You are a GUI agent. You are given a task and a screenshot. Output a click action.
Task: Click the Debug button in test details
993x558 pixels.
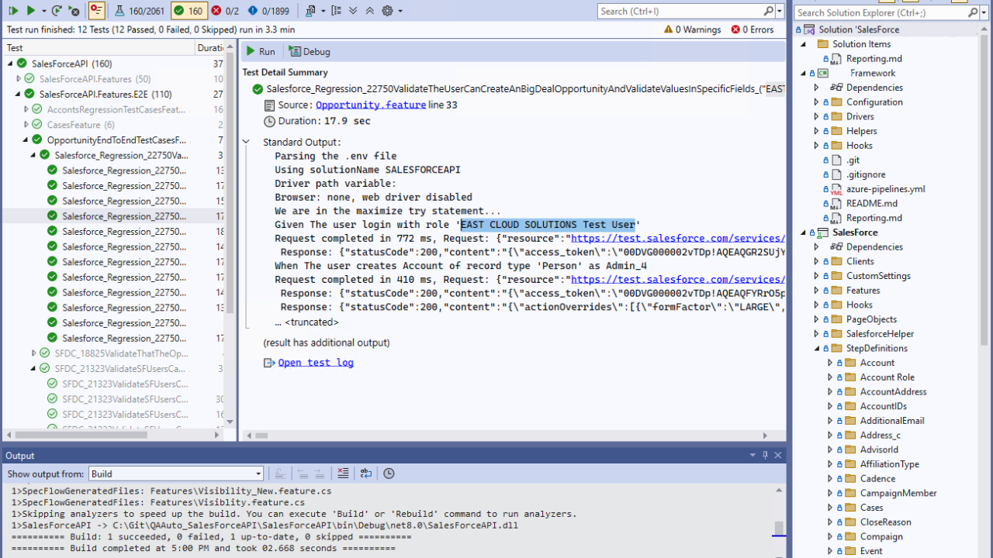tap(310, 51)
